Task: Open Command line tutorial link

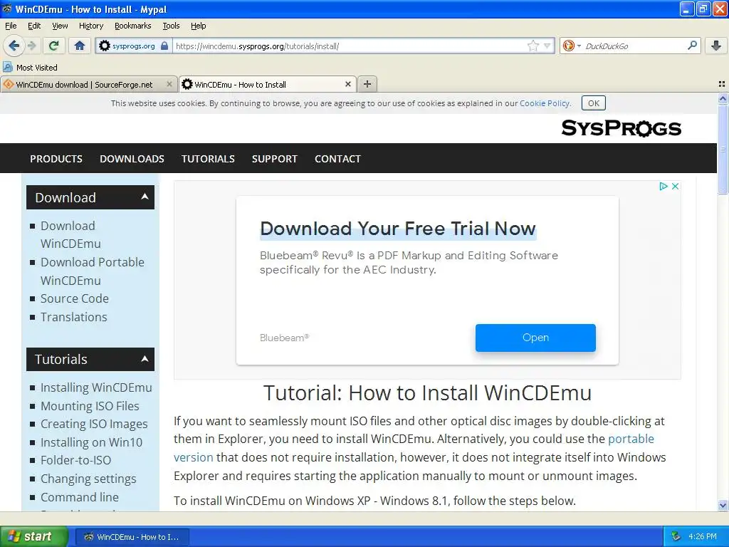Action: point(80,497)
